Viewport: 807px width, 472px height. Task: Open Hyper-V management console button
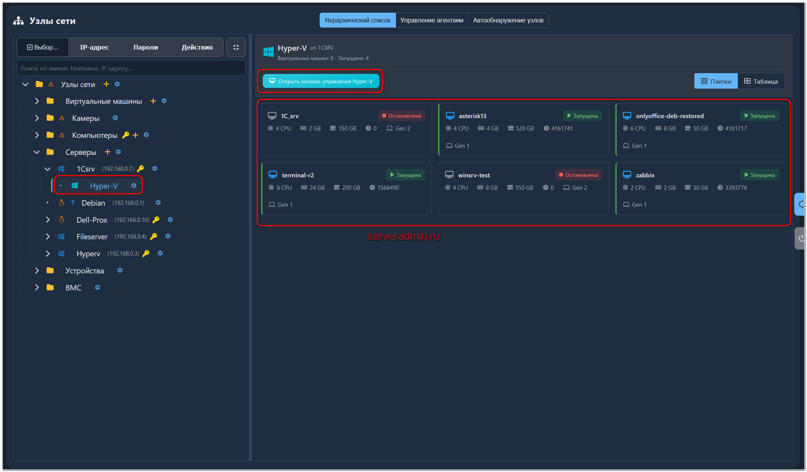[321, 81]
